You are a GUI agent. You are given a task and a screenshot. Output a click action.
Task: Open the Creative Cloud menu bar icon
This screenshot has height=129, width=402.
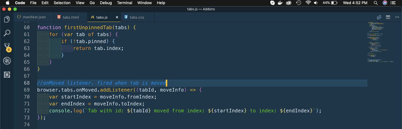(x=289, y=3)
